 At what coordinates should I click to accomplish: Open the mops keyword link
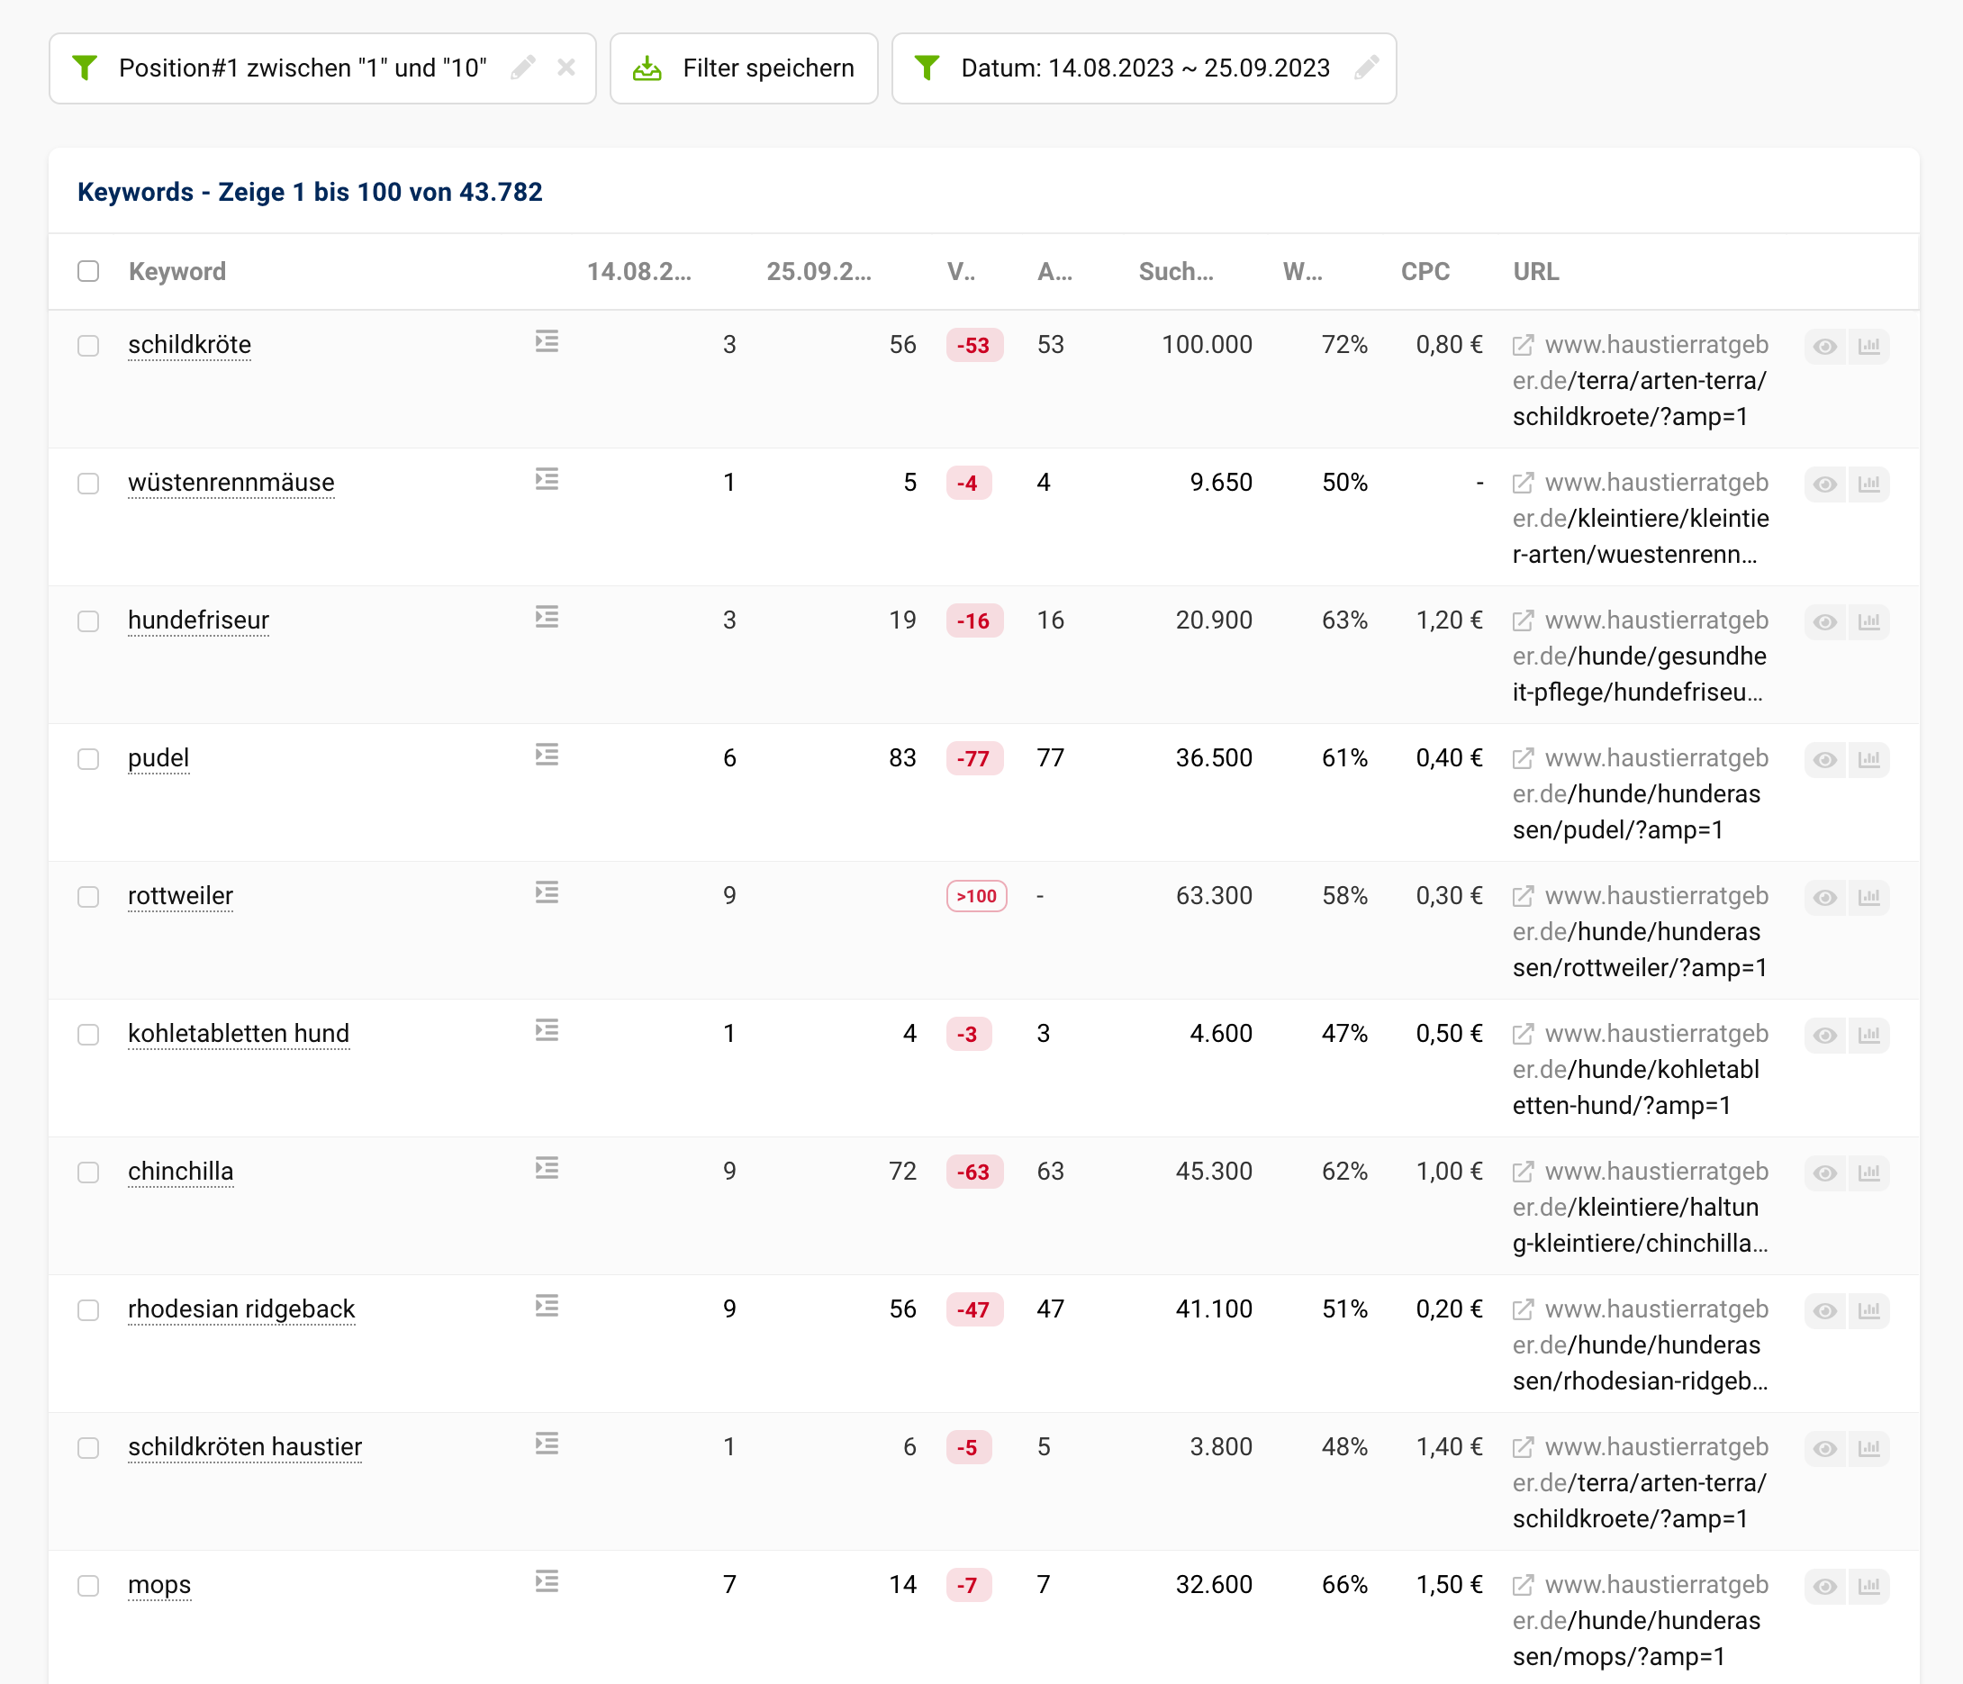coord(159,1585)
